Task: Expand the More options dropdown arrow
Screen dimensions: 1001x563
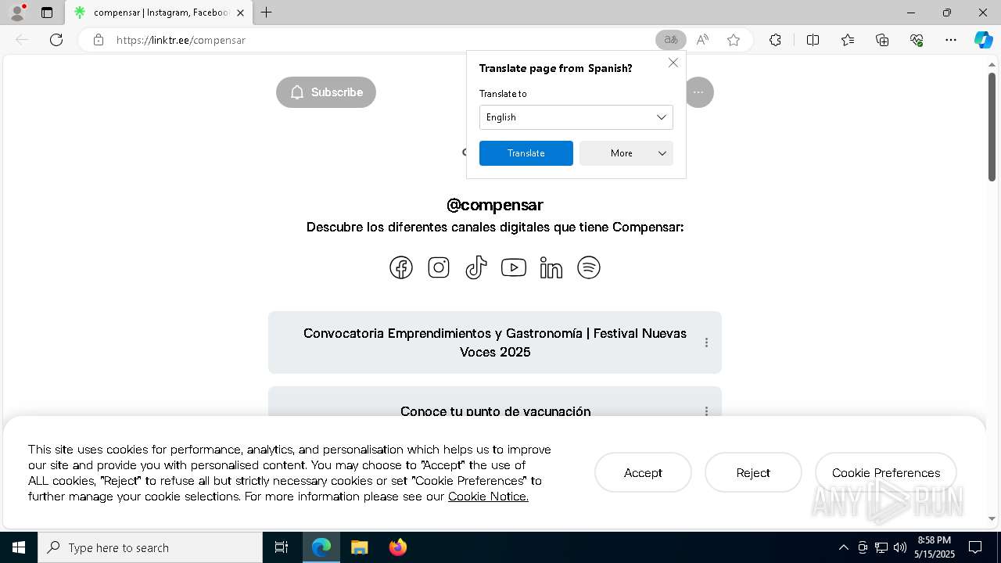Action: (x=662, y=153)
